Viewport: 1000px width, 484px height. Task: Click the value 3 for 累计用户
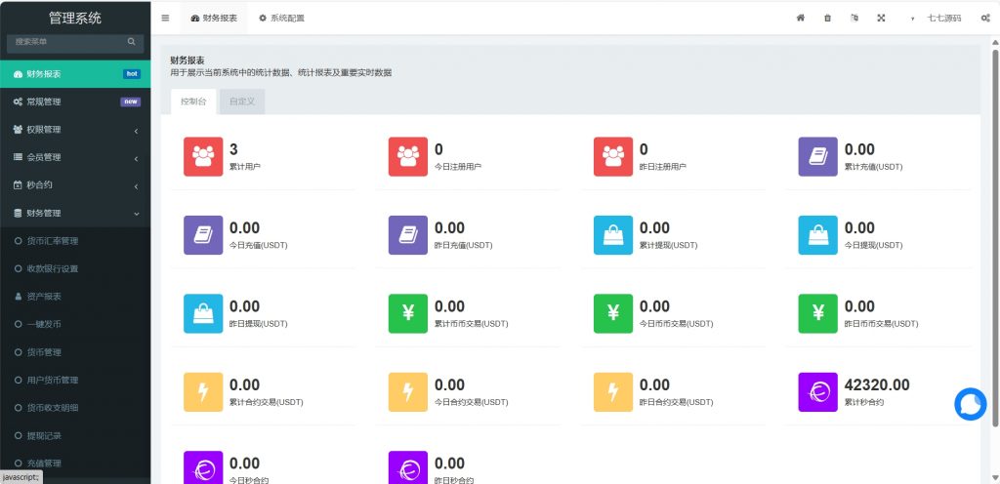pyautogui.click(x=233, y=149)
